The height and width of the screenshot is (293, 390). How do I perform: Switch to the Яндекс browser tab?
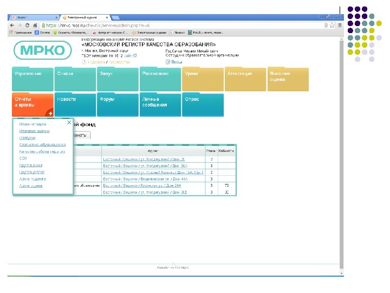click(x=34, y=17)
